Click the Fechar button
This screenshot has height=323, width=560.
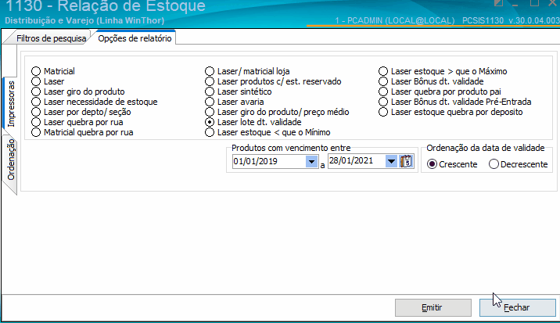point(517,307)
